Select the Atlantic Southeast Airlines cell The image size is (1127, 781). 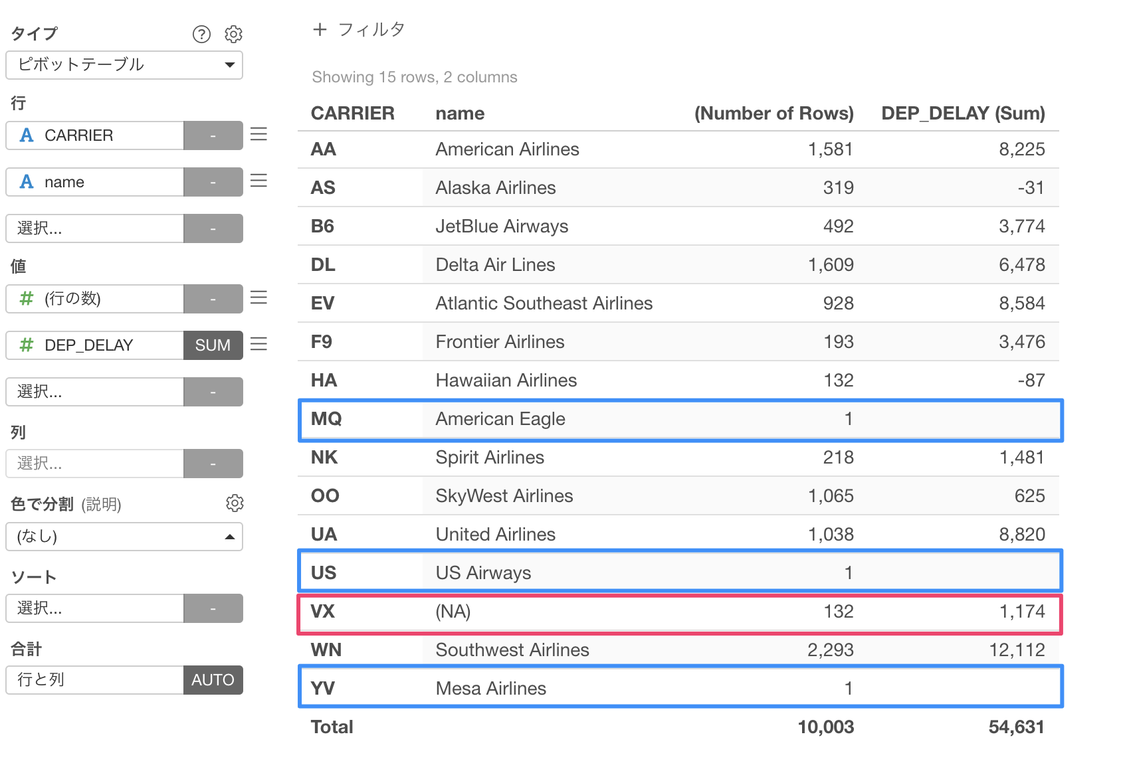coord(544,303)
